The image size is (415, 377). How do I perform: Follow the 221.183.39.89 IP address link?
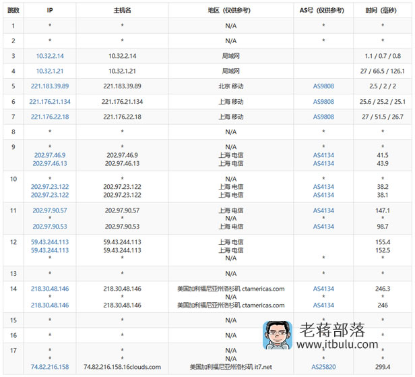tap(50, 86)
